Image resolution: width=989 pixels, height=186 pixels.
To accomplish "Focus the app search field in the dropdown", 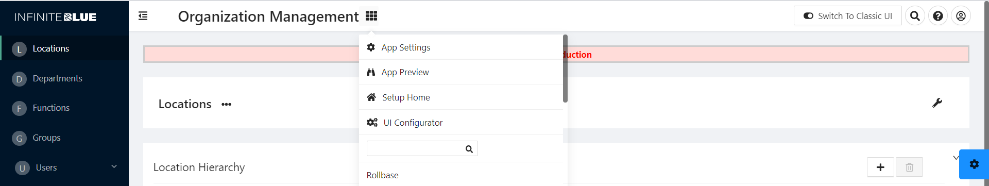I will (422, 148).
